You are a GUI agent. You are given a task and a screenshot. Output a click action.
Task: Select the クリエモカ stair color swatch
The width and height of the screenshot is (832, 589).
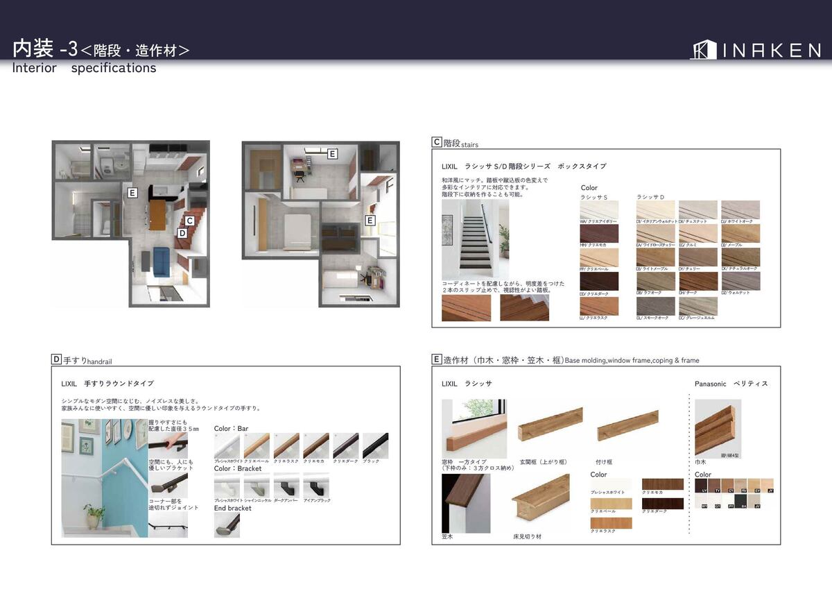pyautogui.click(x=599, y=234)
